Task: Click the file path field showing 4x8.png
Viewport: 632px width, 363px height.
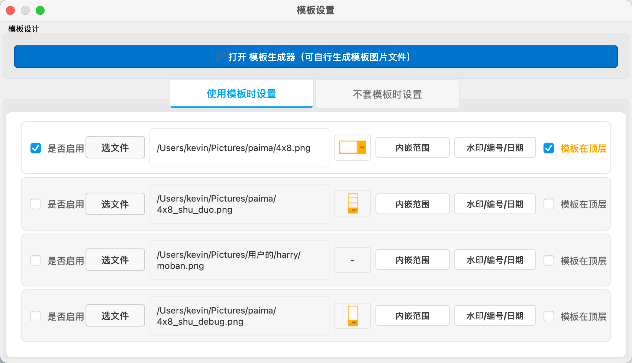Action: tap(239, 148)
